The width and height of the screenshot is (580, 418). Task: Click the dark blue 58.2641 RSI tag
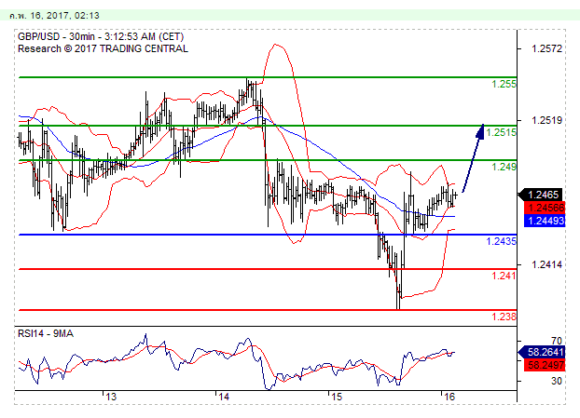[x=542, y=352]
